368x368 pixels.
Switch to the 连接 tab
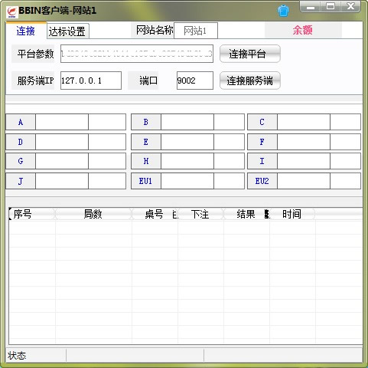(26, 31)
